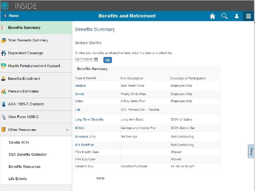
Task: Click the Other Resources folder icon
Action: (4, 129)
